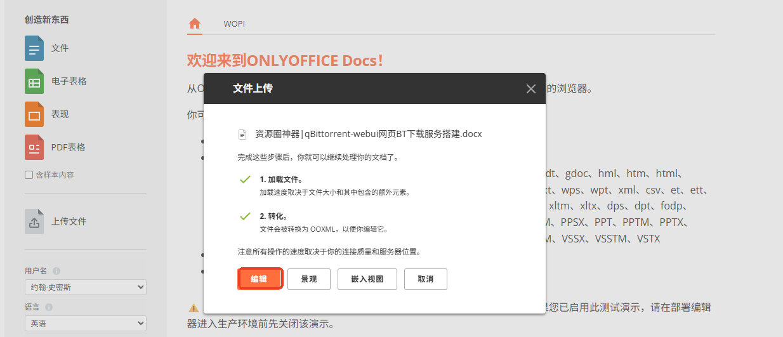Open the 语言 dropdown showing 英语
783x337 pixels.
pos(86,323)
